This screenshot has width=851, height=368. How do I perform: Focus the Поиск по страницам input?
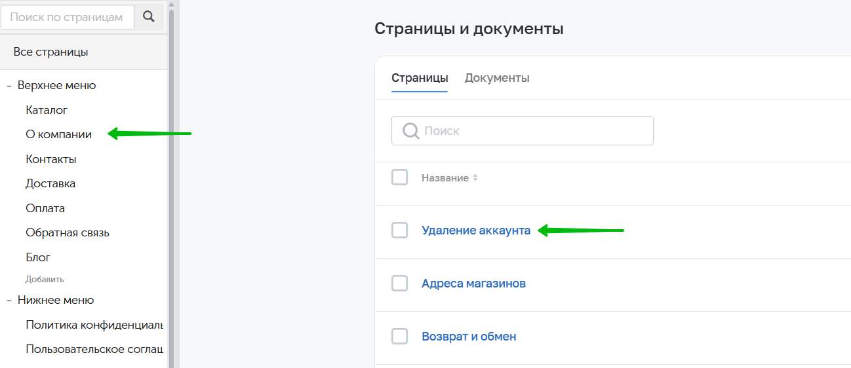(x=68, y=17)
